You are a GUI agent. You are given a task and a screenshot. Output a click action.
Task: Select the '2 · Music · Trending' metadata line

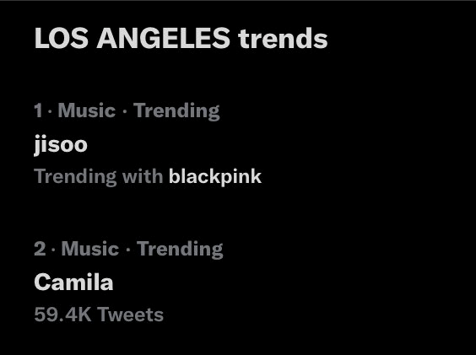(128, 250)
